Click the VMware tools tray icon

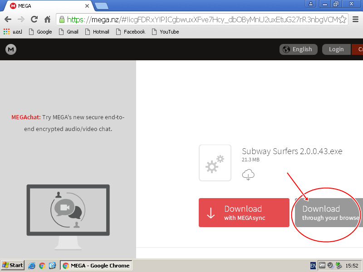point(322,265)
